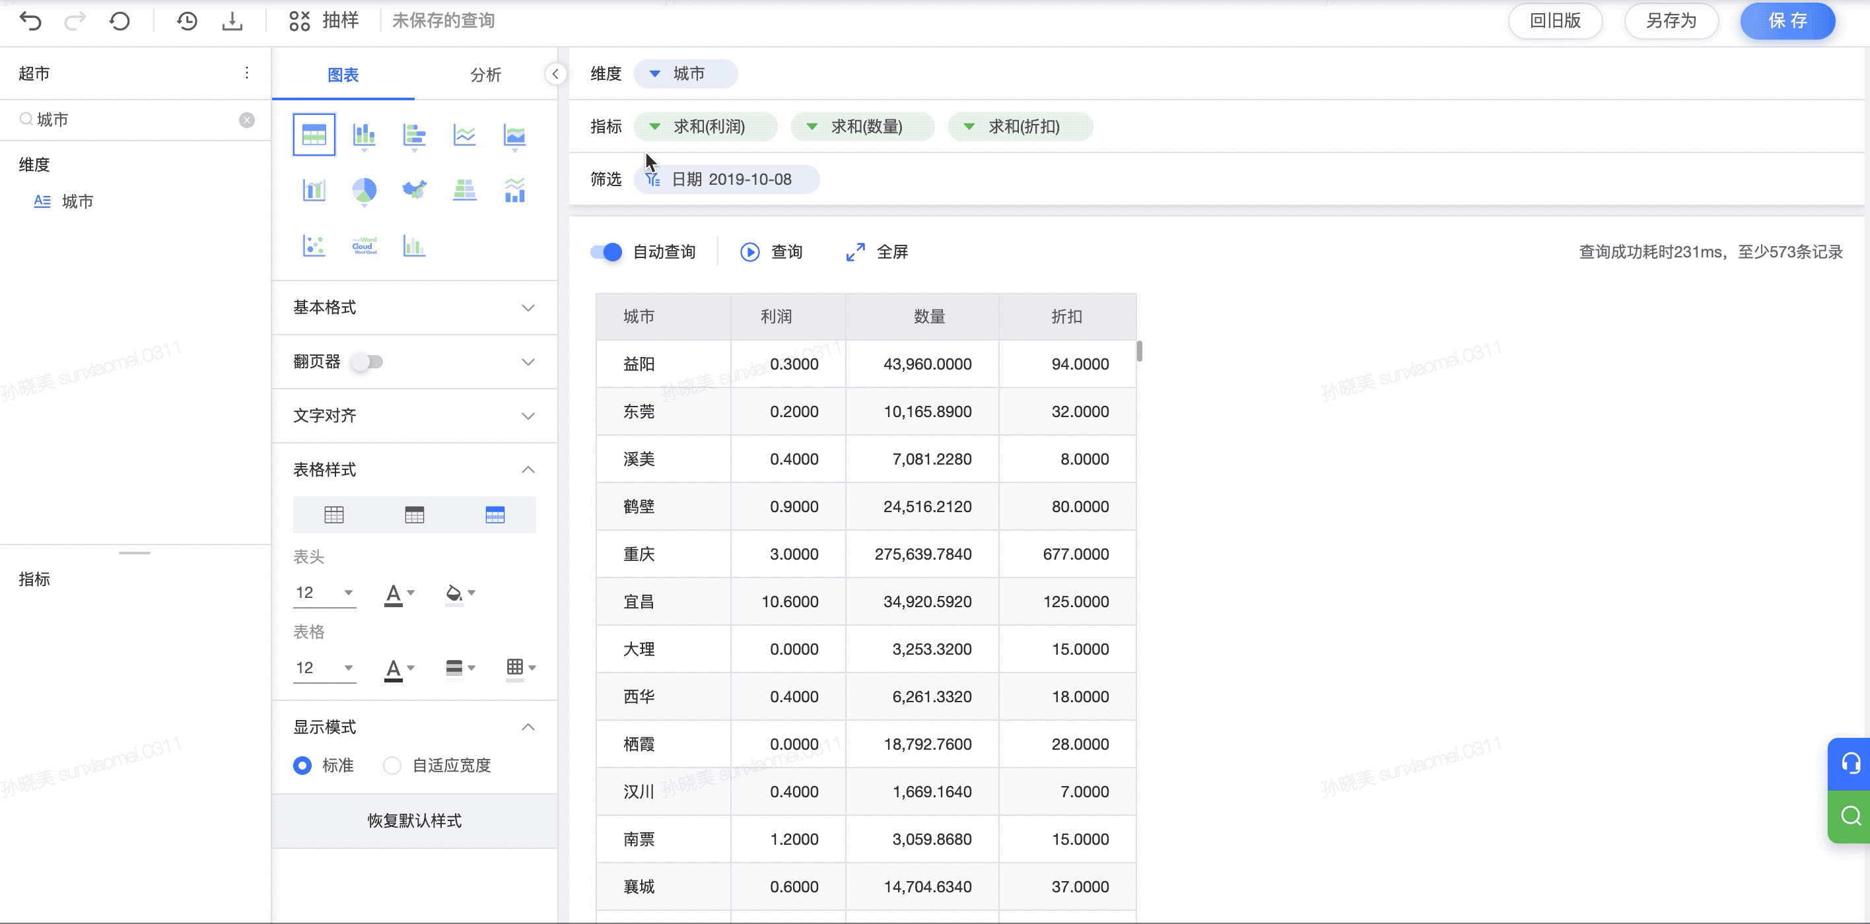Turn off the 自动查询 switch
1870x924 pixels.
click(606, 252)
